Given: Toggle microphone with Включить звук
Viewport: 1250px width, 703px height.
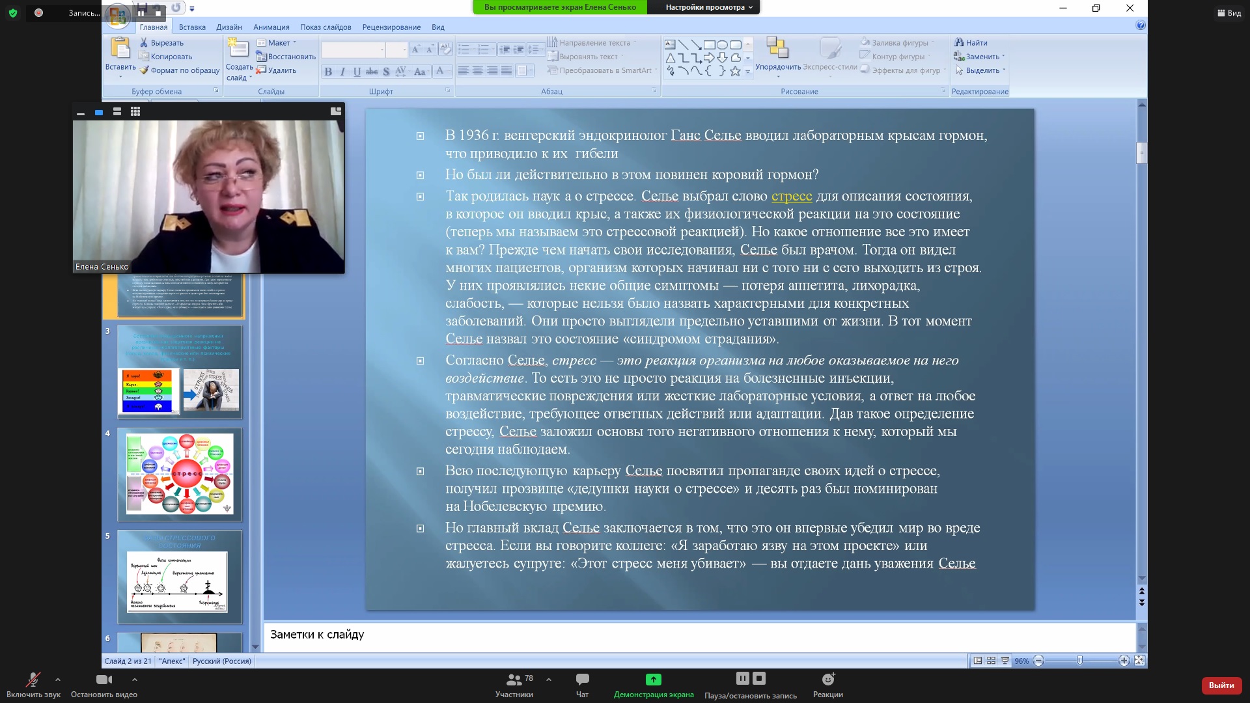Looking at the screenshot, I should pyautogui.click(x=33, y=685).
